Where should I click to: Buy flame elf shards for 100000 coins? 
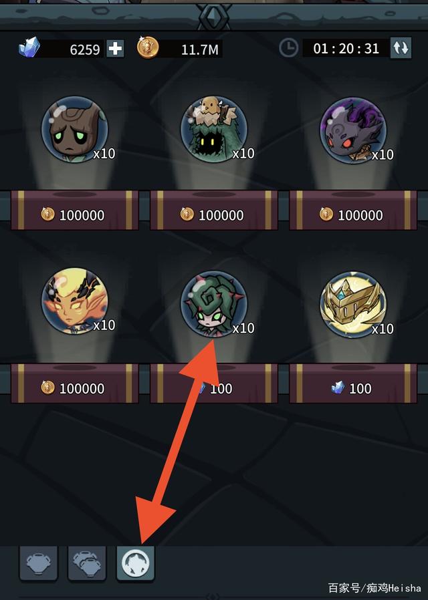pyautogui.click(x=75, y=384)
